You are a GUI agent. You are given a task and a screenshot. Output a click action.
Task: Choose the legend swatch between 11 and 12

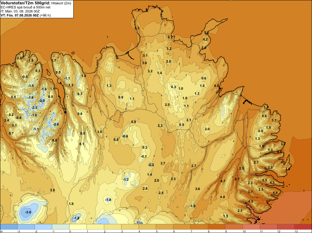268,227
